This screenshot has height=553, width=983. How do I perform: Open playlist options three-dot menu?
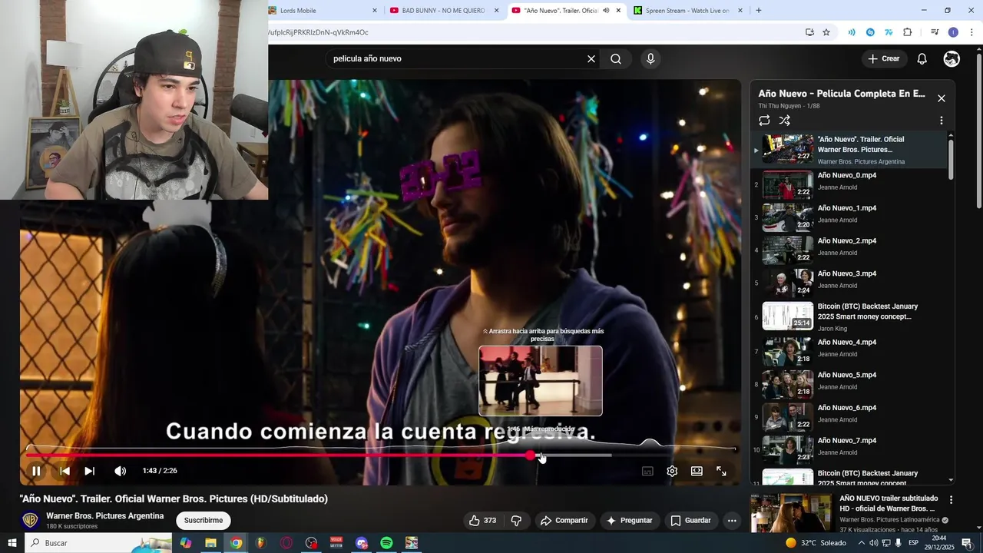(942, 121)
